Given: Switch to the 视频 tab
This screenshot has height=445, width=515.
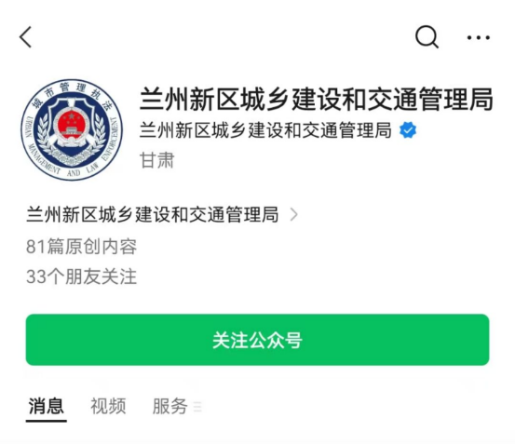Looking at the screenshot, I should 108,406.
